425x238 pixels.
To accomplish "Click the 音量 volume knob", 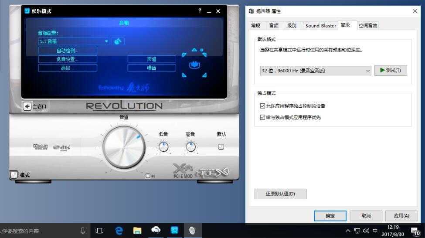I will click(x=124, y=148).
